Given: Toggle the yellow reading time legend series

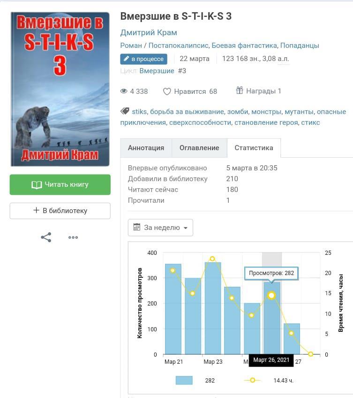Looking at the screenshot, I should pos(253,380).
